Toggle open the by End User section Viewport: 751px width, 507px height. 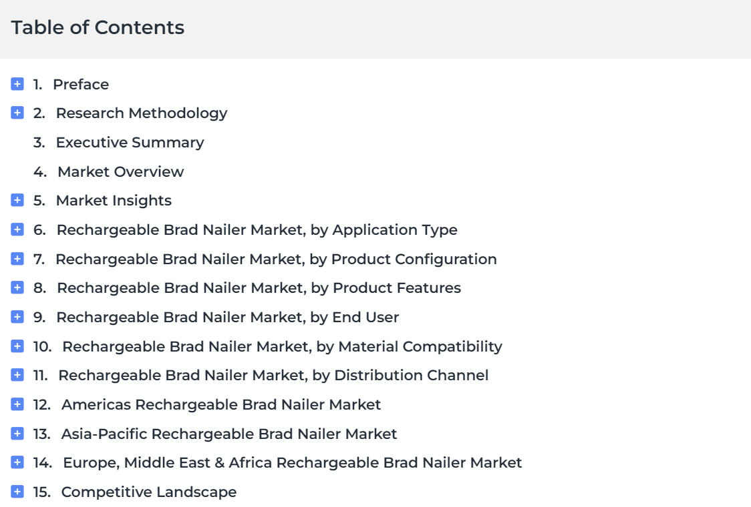coord(17,317)
